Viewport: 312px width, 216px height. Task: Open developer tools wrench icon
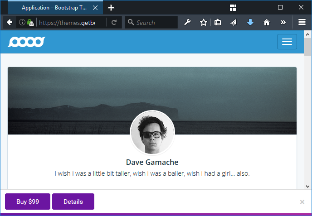pos(187,22)
